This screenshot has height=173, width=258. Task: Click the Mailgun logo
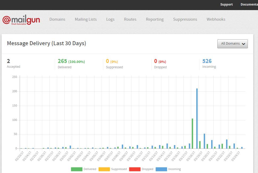21,20
